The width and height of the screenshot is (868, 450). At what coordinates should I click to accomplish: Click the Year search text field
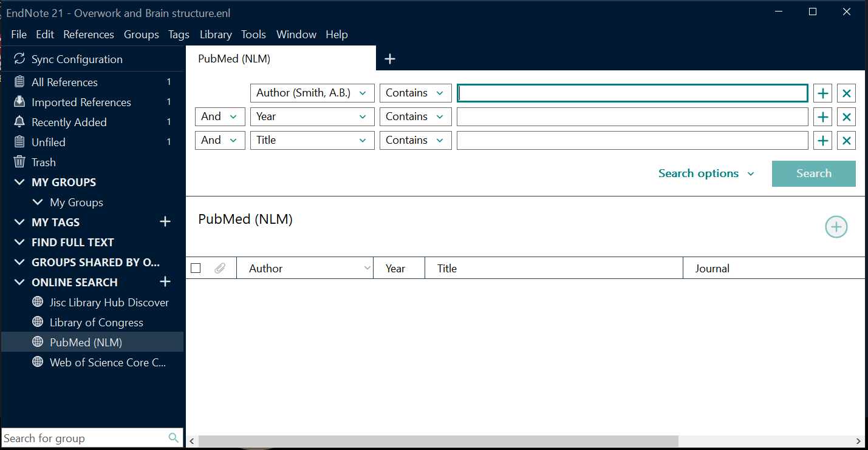(632, 116)
